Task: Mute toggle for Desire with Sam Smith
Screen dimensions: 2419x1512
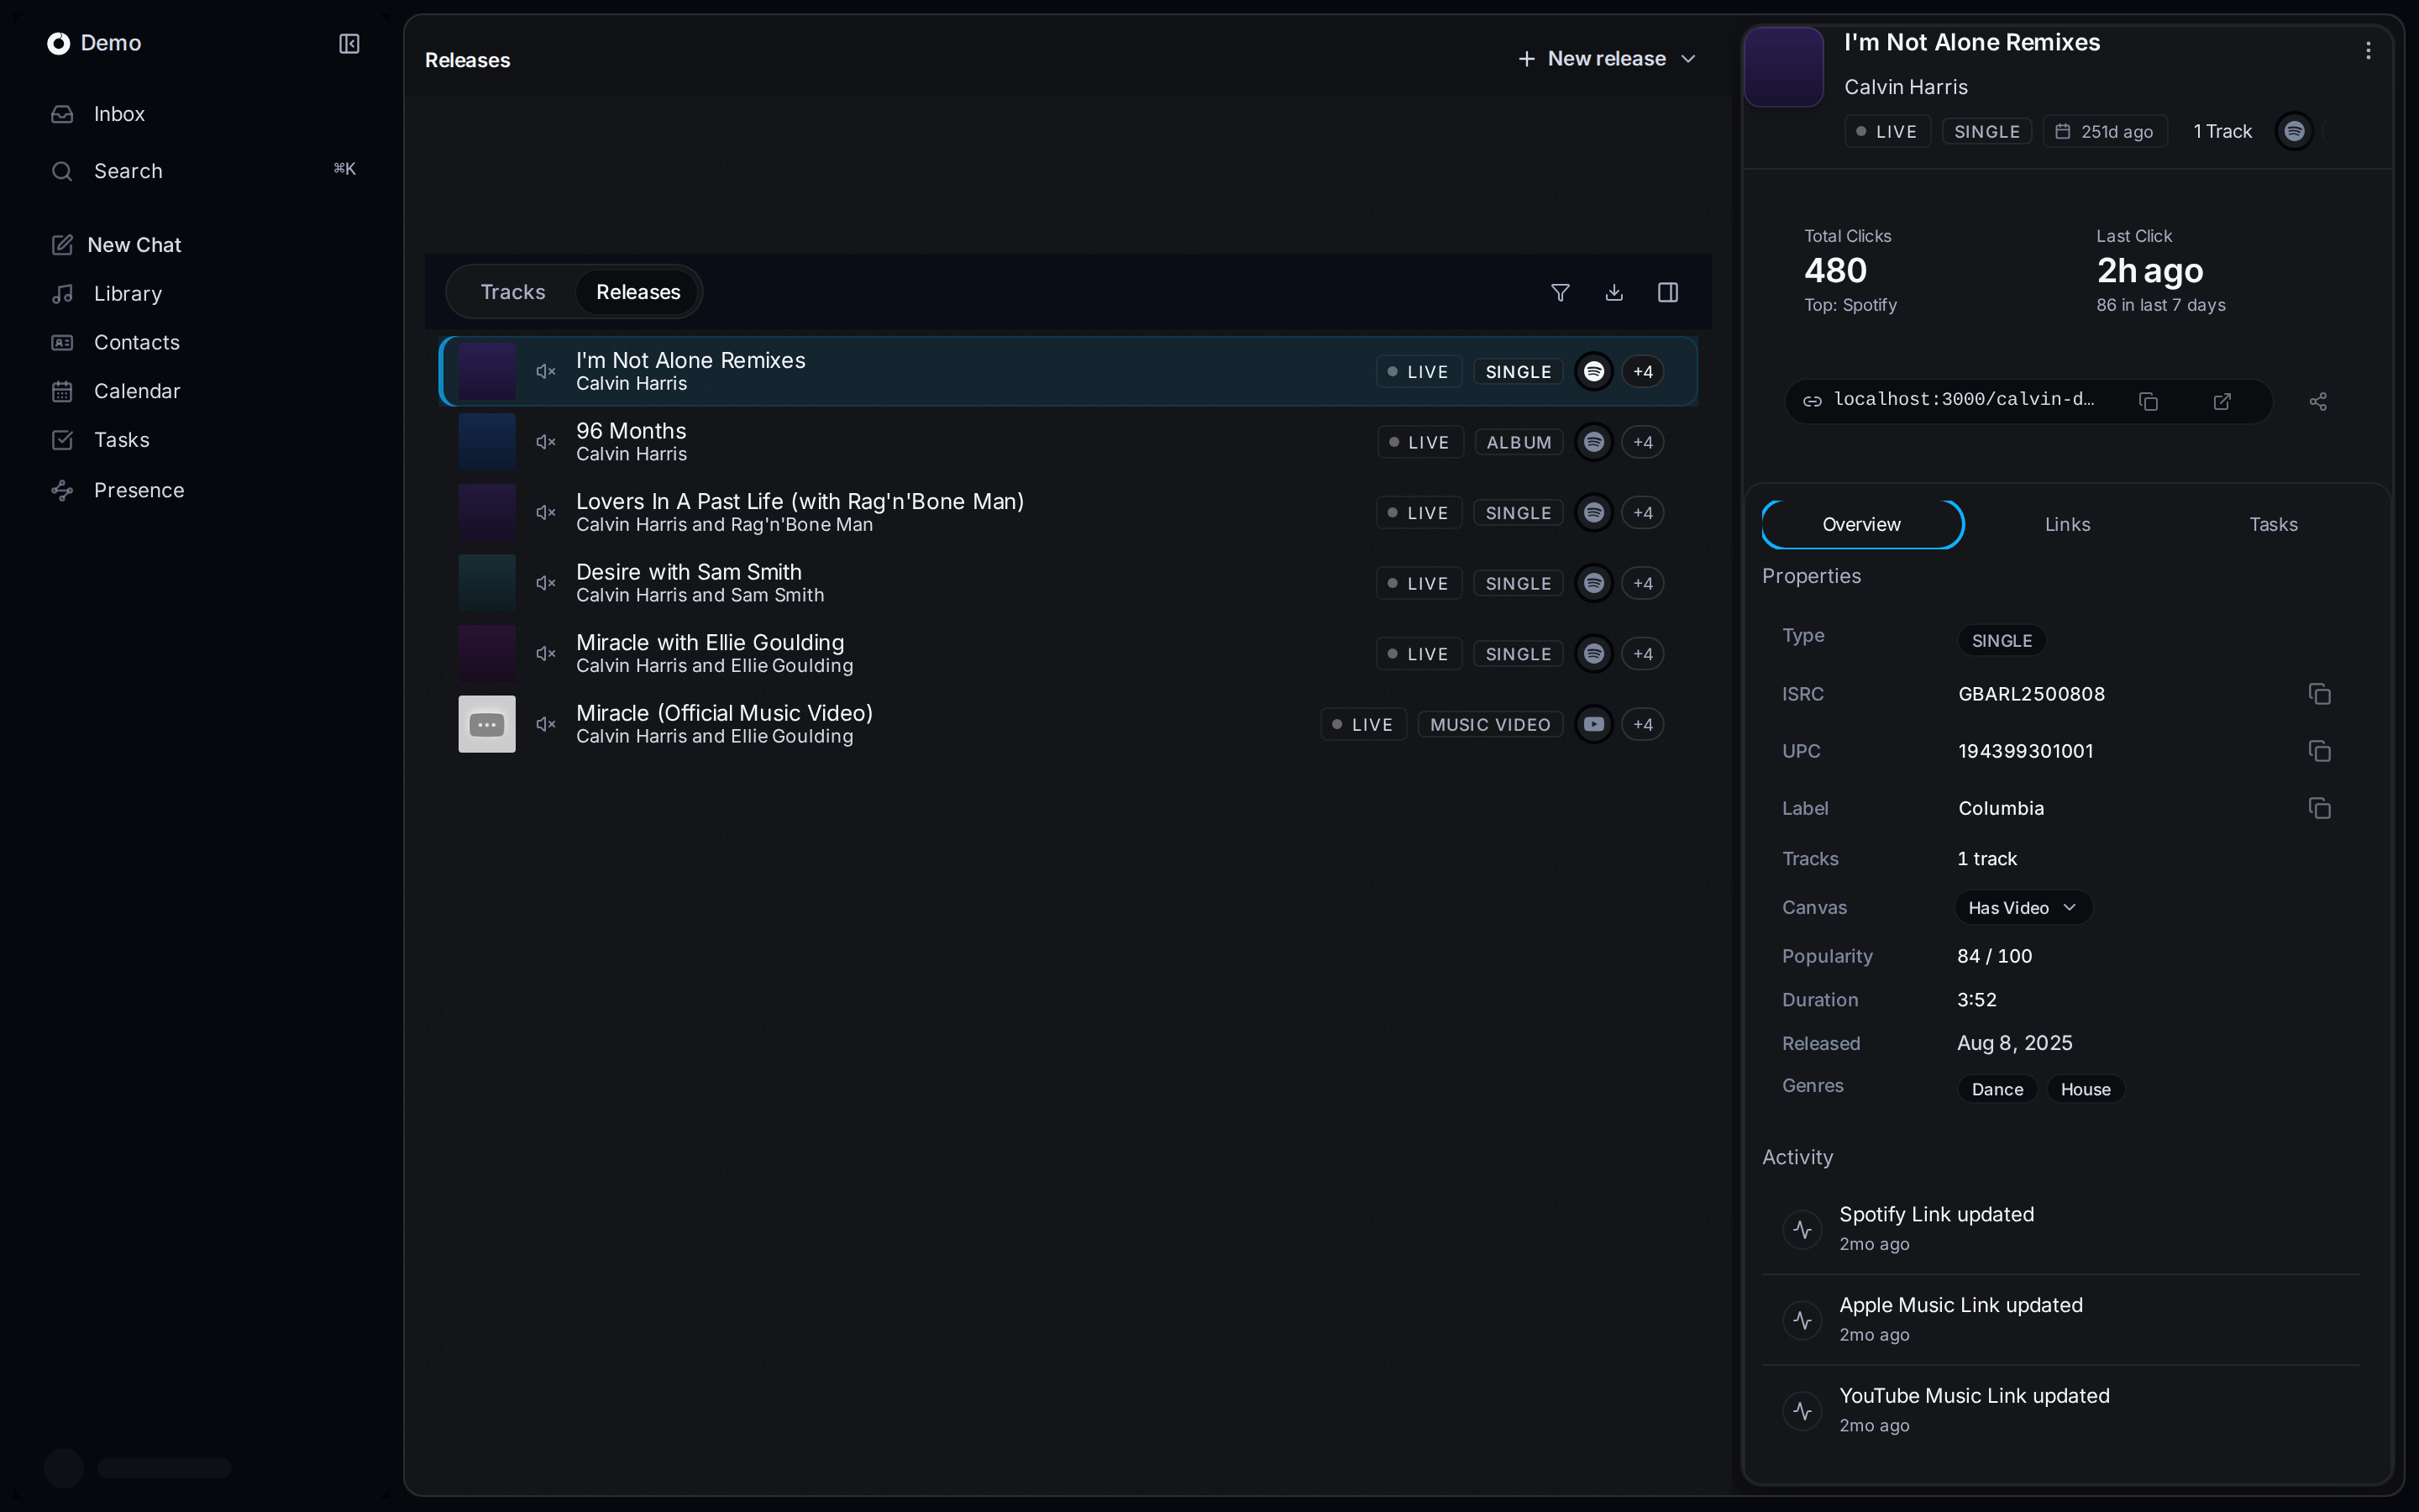Action: tap(546, 583)
